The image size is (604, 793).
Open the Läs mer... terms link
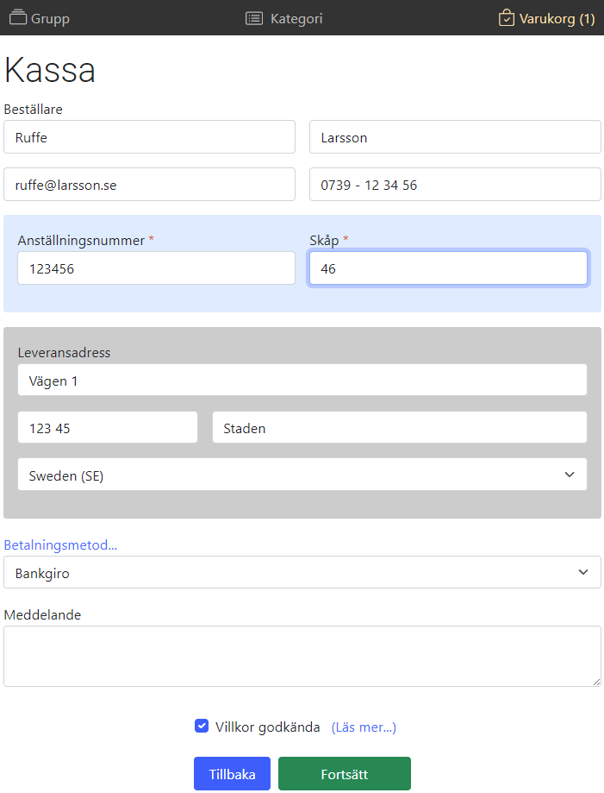click(364, 727)
